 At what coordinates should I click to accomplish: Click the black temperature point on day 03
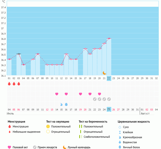point(19,54)
